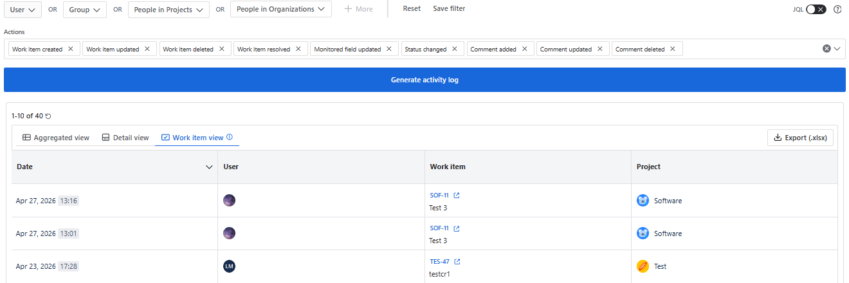Save the current filter
The image size is (849, 283).
click(x=449, y=9)
